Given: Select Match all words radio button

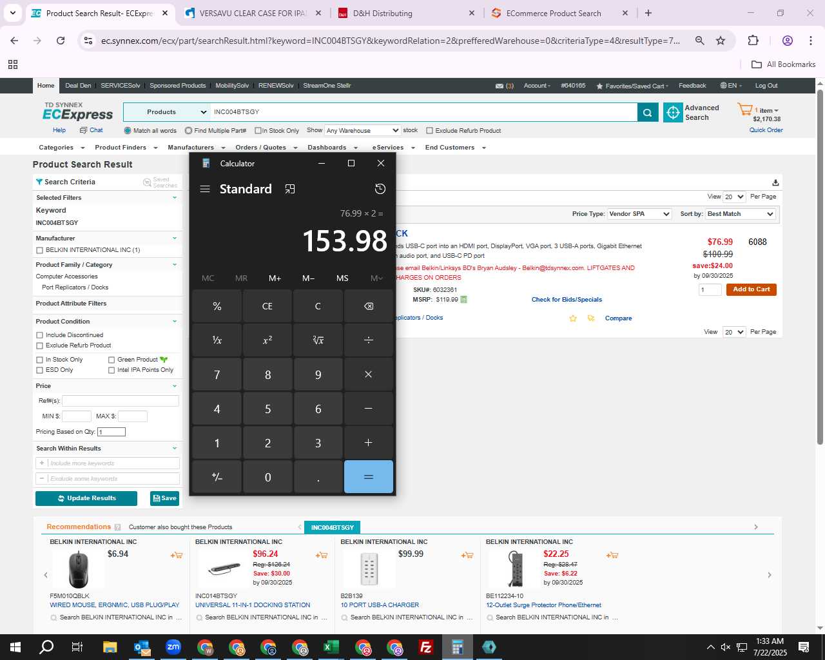Looking at the screenshot, I should pyautogui.click(x=128, y=131).
